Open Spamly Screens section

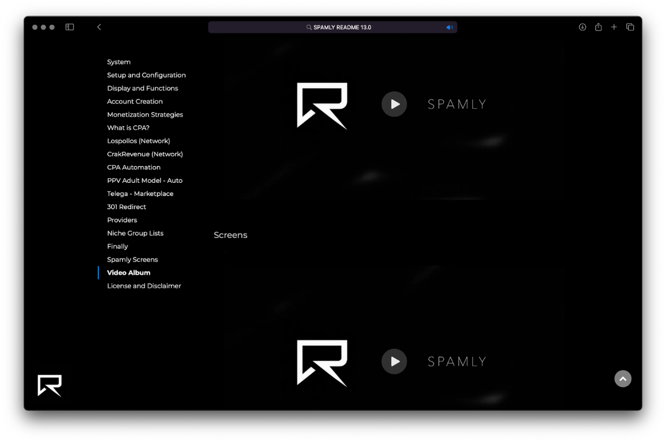pyautogui.click(x=132, y=259)
